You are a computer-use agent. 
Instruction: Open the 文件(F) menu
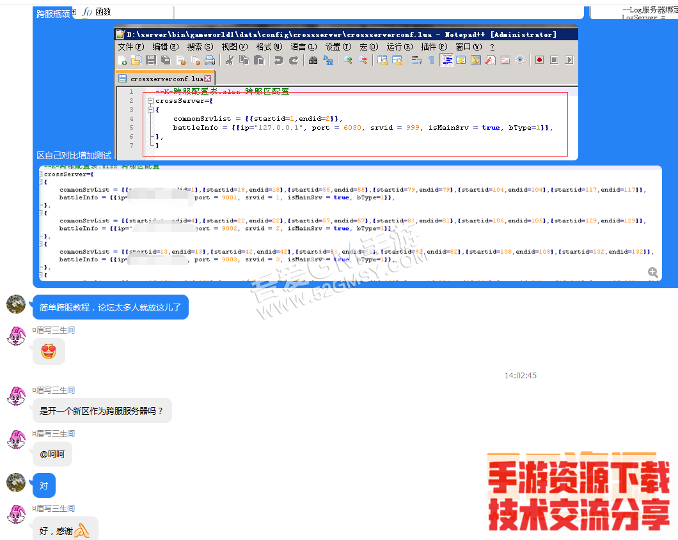pyautogui.click(x=130, y=47)
